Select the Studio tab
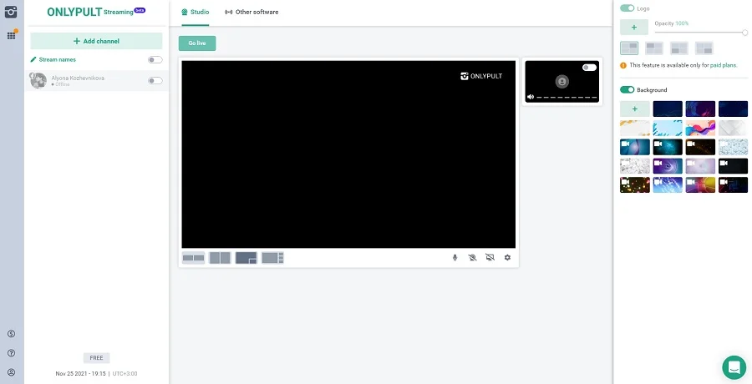Image resolution: width=752 pixels, height=384 pixels. (x=196, y=13)
